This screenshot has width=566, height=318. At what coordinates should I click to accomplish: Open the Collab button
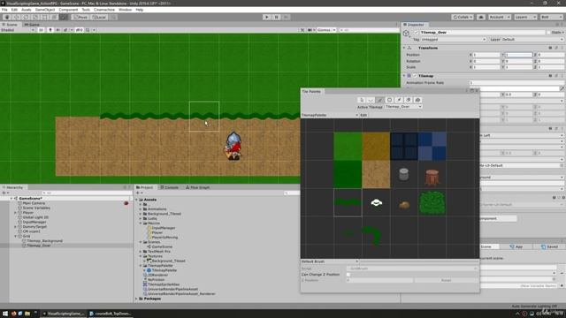point(463,17)
